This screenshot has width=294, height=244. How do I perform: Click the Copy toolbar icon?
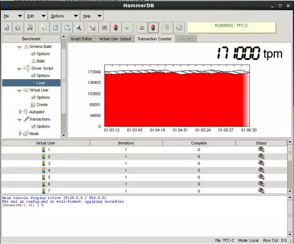tap(44, 28)
